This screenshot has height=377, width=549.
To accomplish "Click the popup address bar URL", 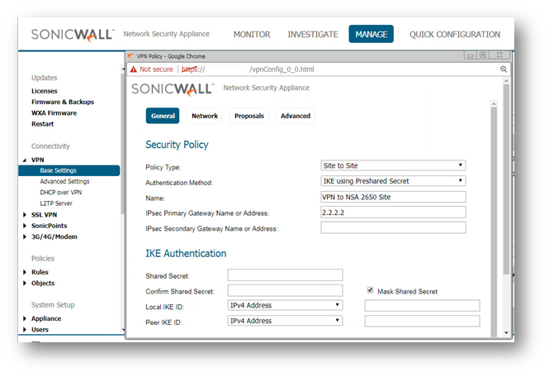I will (x=248, y=69).
